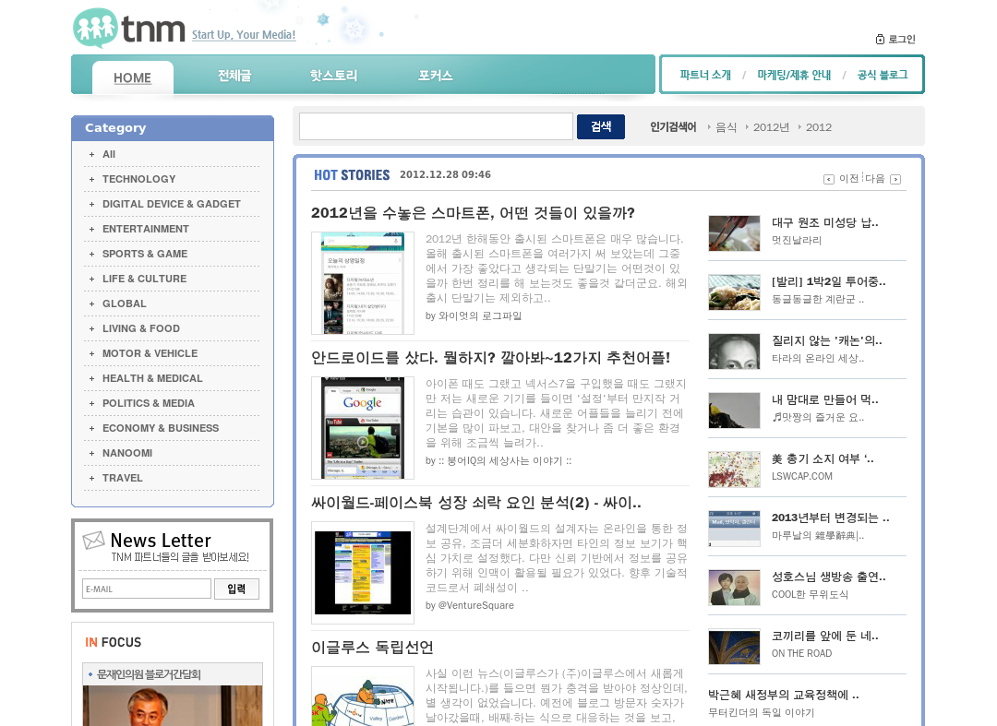Open the smartphone article thumbnail

pos(363,283)
